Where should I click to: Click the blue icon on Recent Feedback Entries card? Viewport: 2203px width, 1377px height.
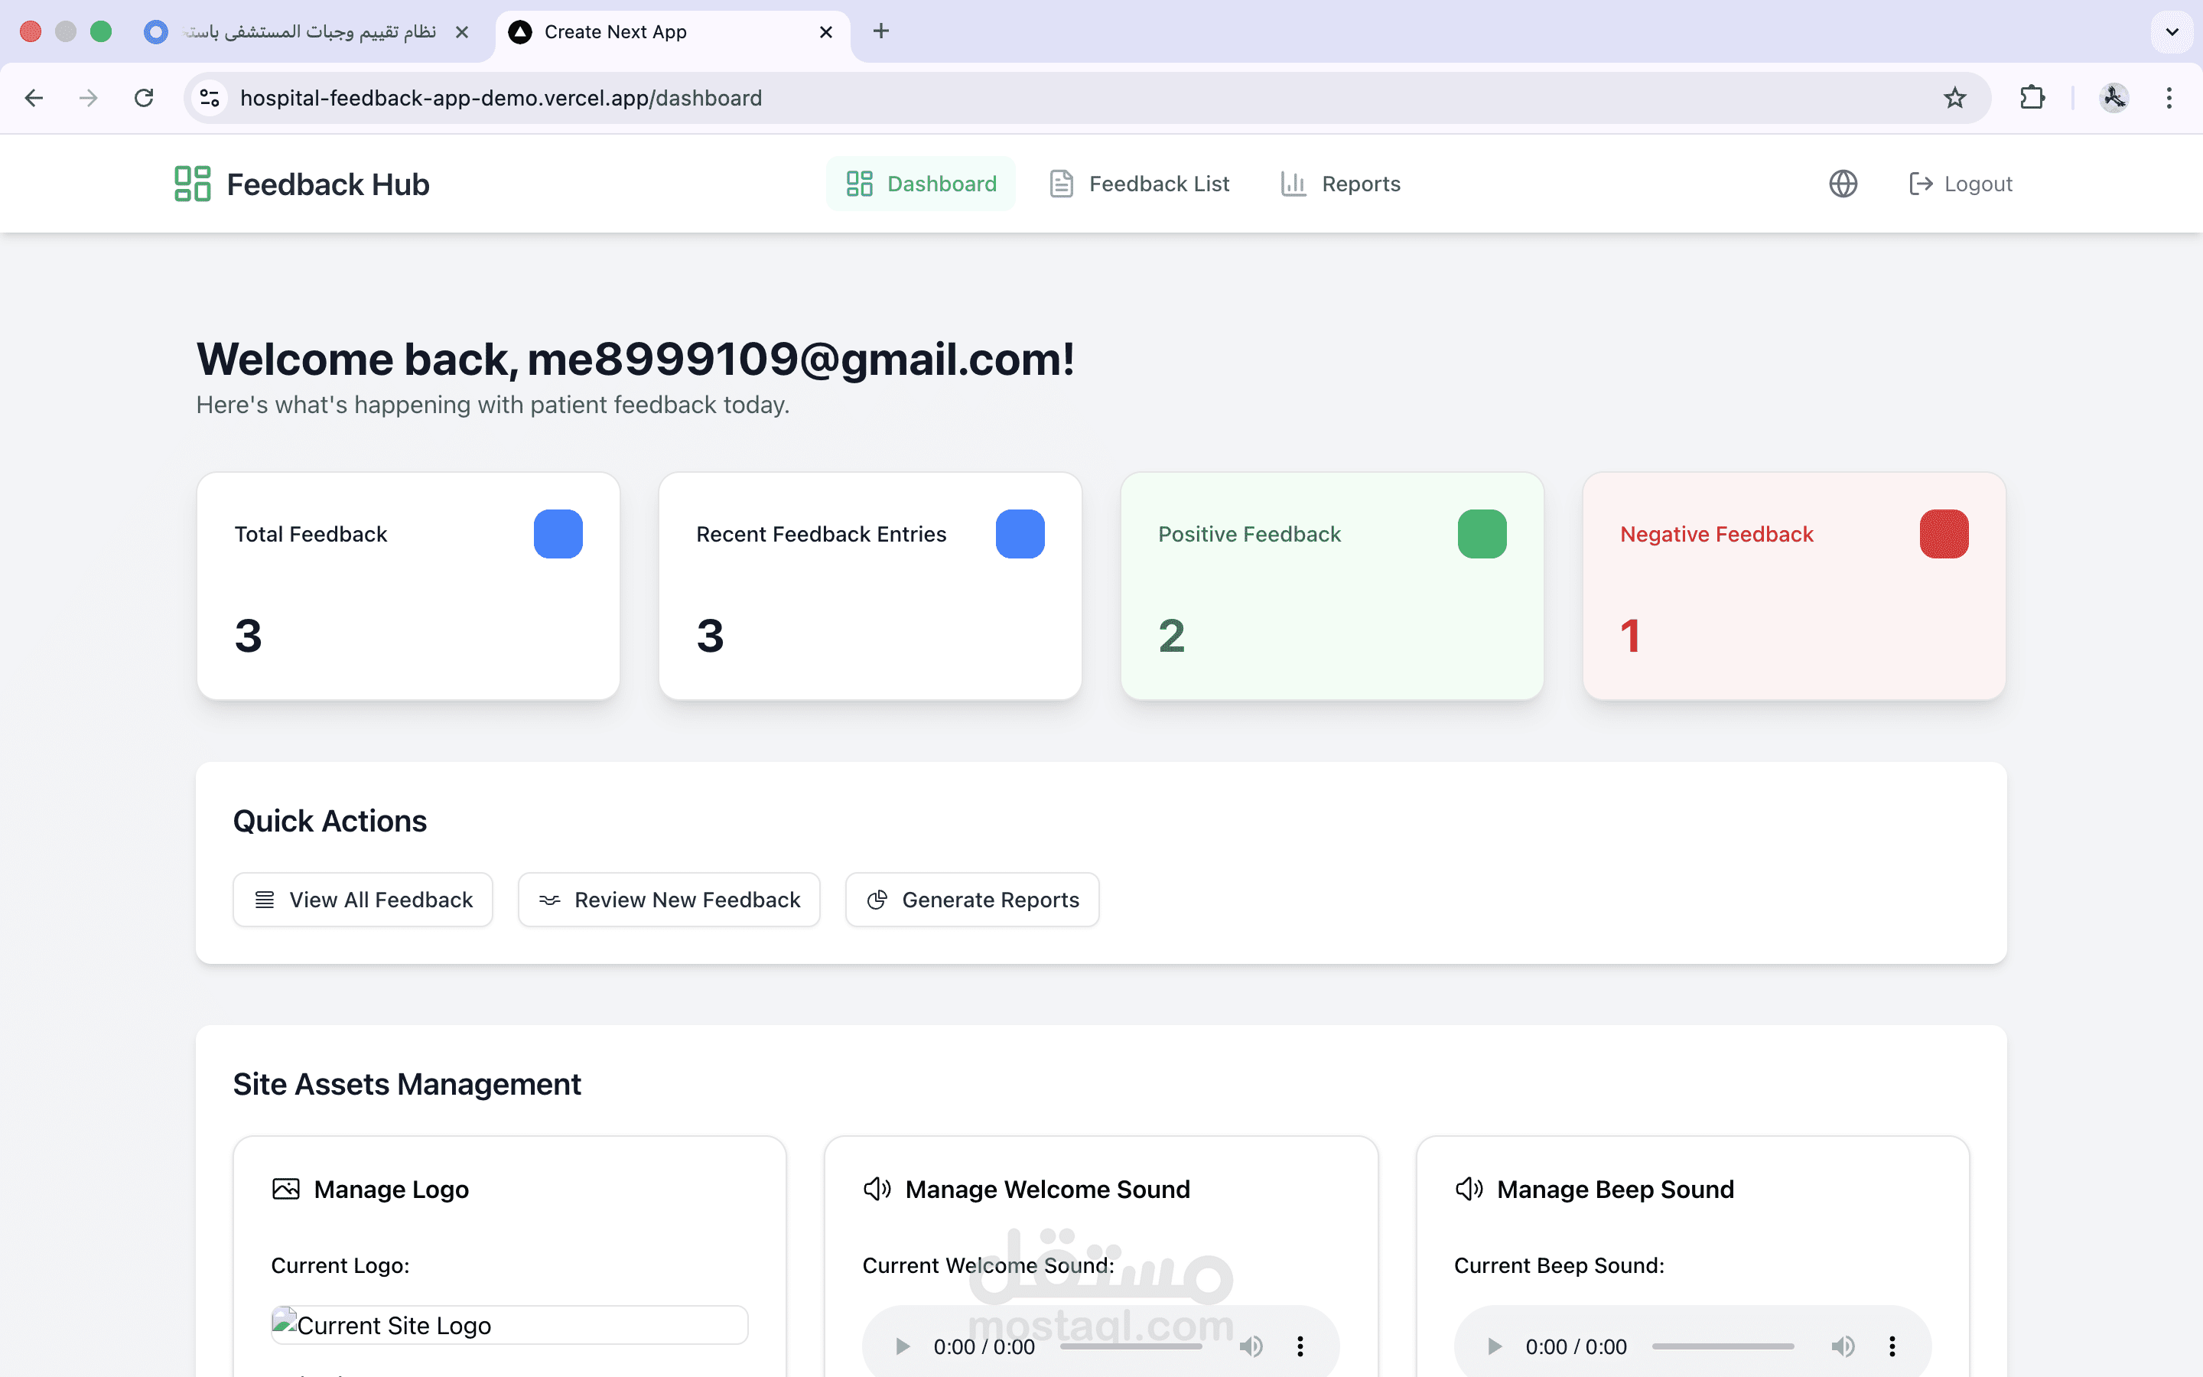[x=1020, y=534]
